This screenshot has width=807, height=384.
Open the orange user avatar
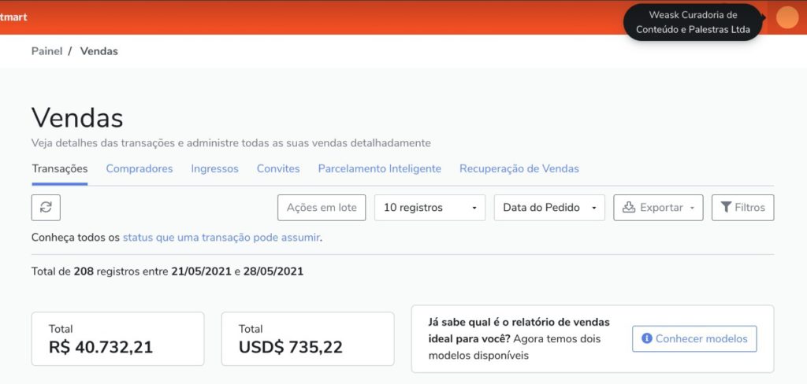[787, 17]
